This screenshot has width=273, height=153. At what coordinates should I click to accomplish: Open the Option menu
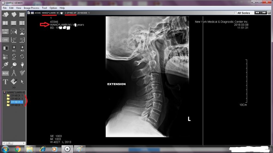53,8
